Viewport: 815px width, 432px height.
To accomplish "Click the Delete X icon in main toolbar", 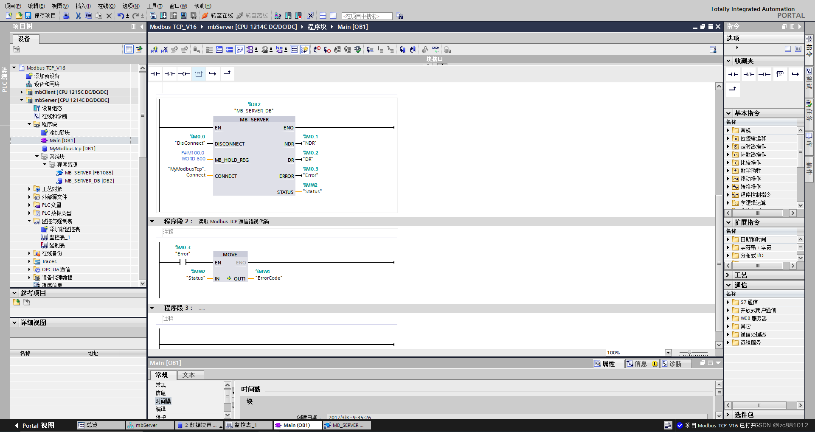I will click(109, 16).
